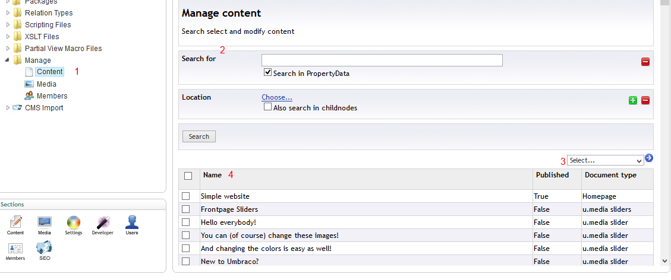Open the SEO section icon
Viewport: 671px width, 280px height.
coord(45,249)
